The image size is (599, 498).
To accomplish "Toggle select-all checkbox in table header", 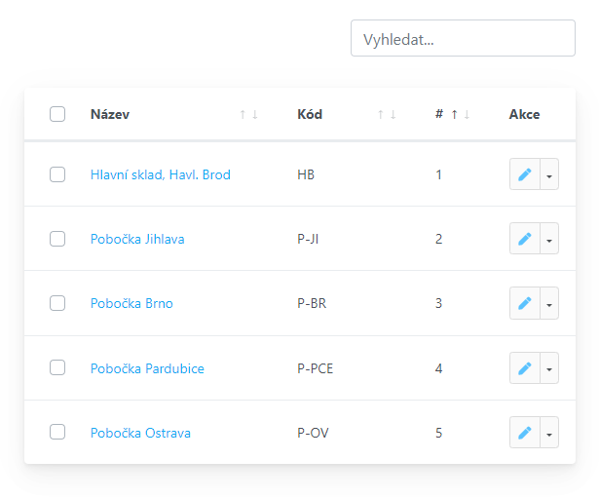I will (57, 114).
